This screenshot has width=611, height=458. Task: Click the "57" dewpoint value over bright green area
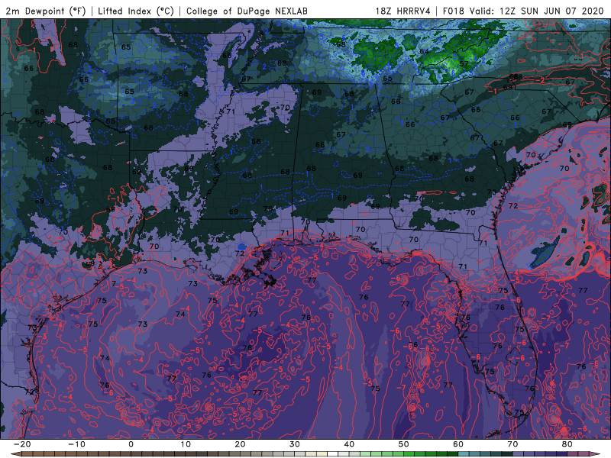pyautogui.click(x=464, y=64)
